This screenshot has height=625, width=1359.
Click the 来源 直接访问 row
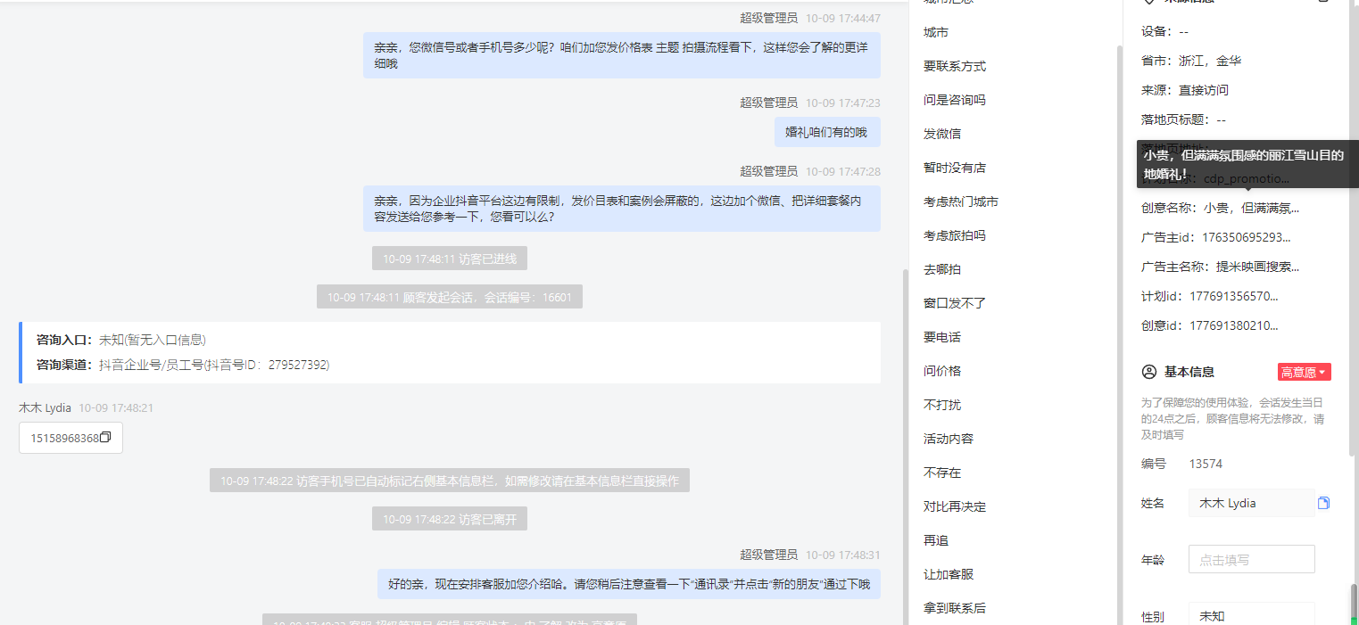[x=1185, y=90]
